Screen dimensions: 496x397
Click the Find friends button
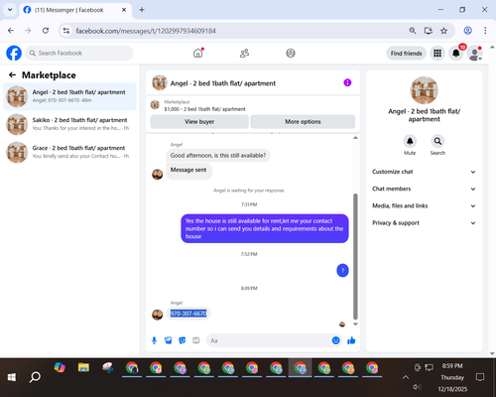tap(407, 54)
